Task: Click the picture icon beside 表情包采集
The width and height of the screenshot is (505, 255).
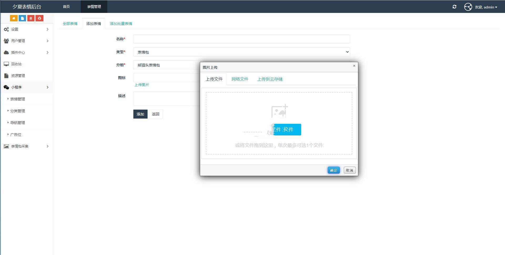Action: (x=6, y=146)
